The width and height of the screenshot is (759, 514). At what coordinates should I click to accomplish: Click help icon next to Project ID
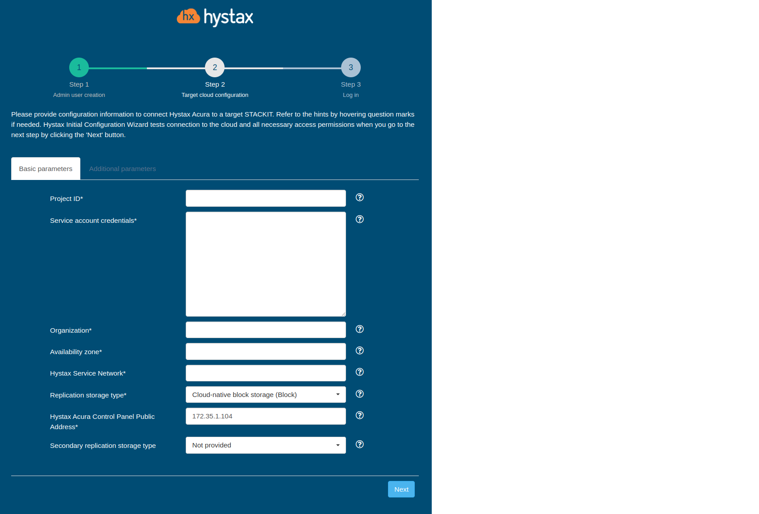tap(360, 197)
